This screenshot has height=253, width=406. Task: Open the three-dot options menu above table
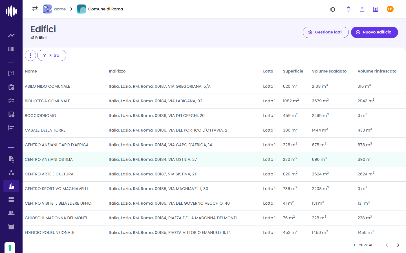click(x=30, y=55)
